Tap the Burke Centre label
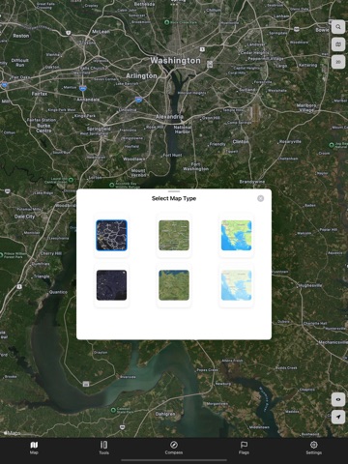 tap(43, 128)
